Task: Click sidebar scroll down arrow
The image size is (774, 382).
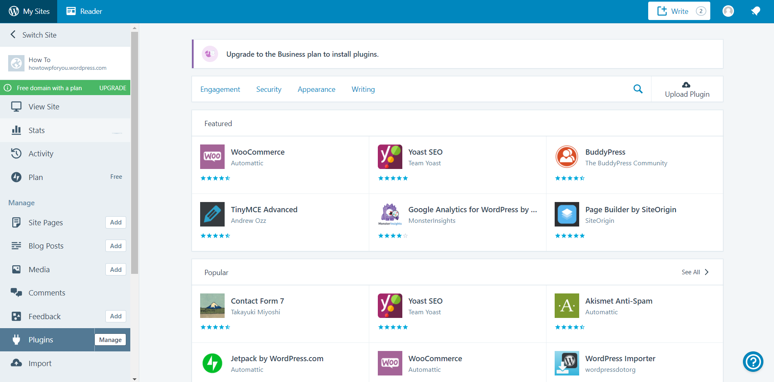Action: tap(134, 379)
